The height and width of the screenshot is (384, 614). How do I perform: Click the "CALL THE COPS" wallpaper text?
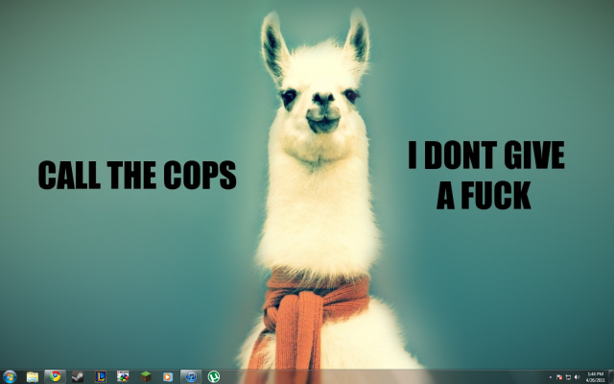[136, 176]
